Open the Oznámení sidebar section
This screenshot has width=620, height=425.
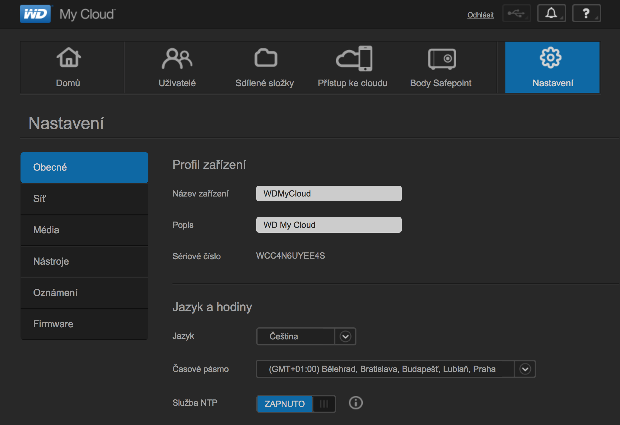point(84,293)
